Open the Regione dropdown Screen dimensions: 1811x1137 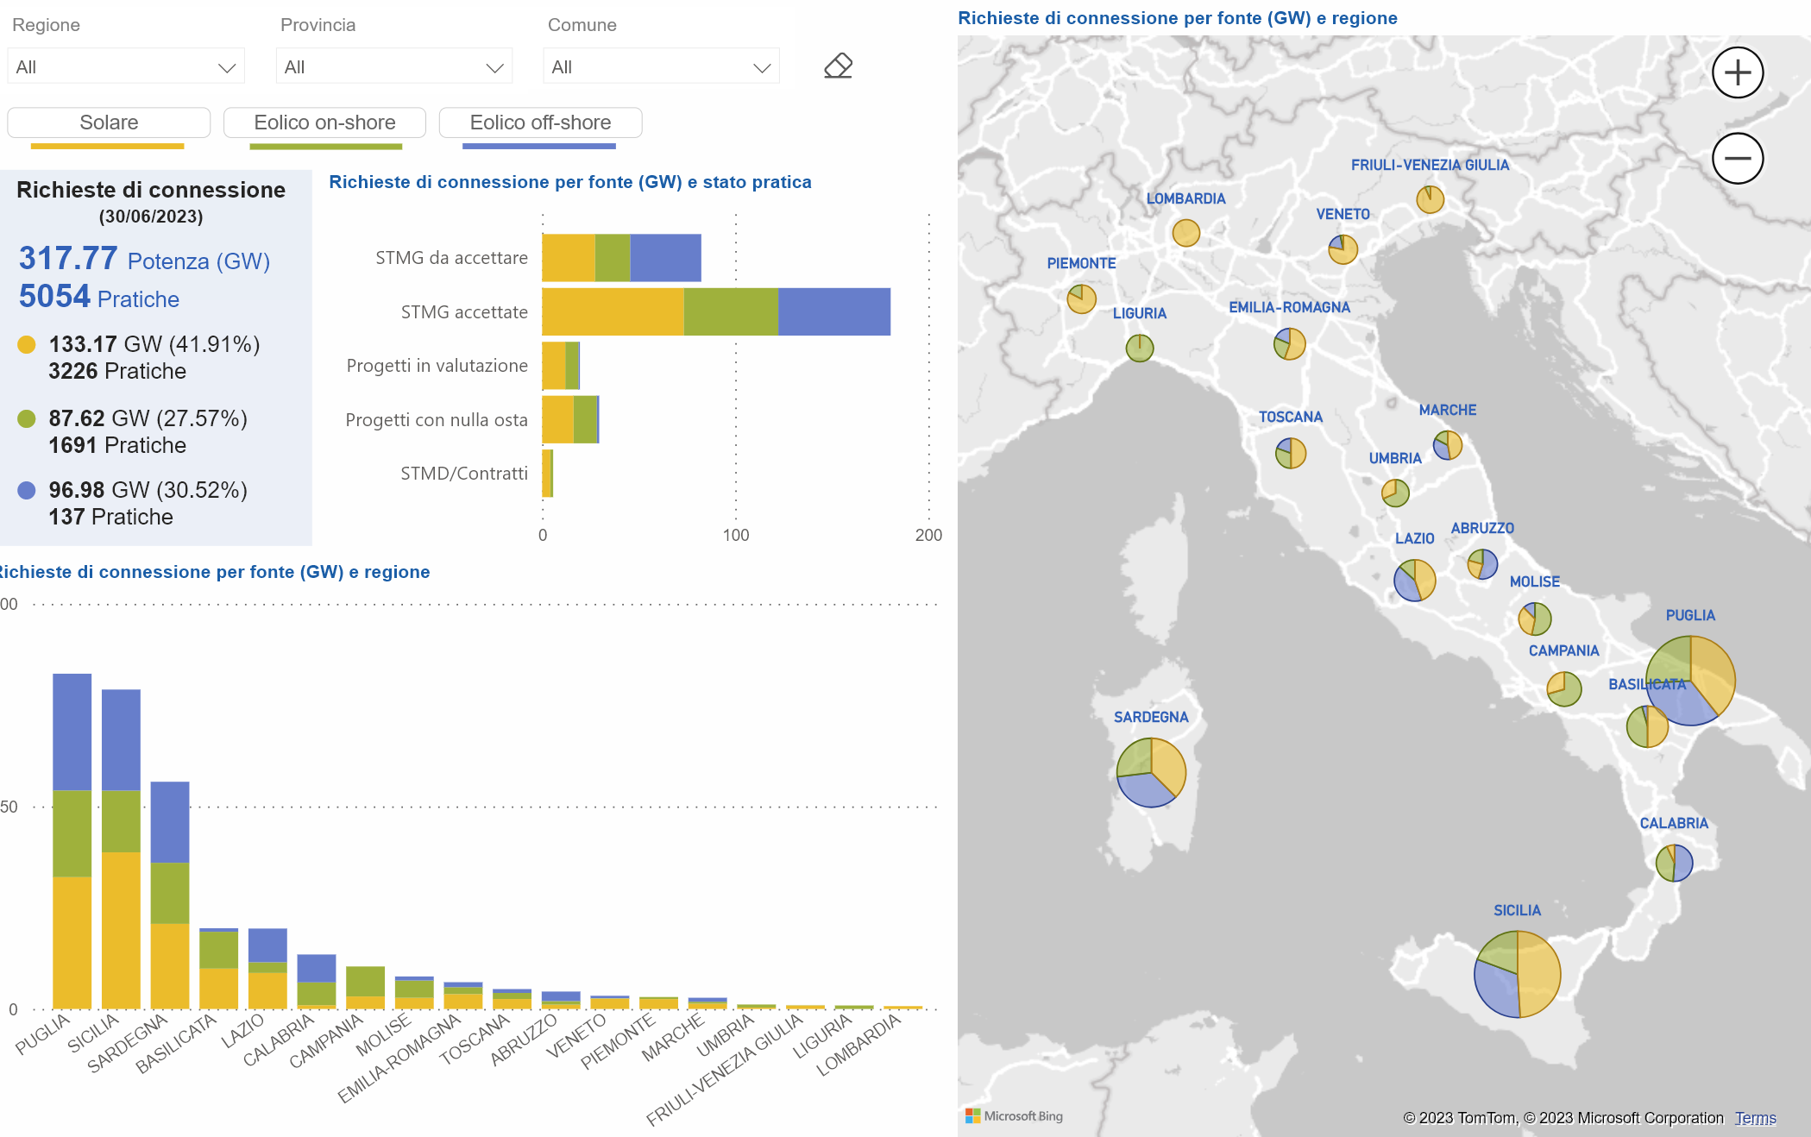point(126,66)
